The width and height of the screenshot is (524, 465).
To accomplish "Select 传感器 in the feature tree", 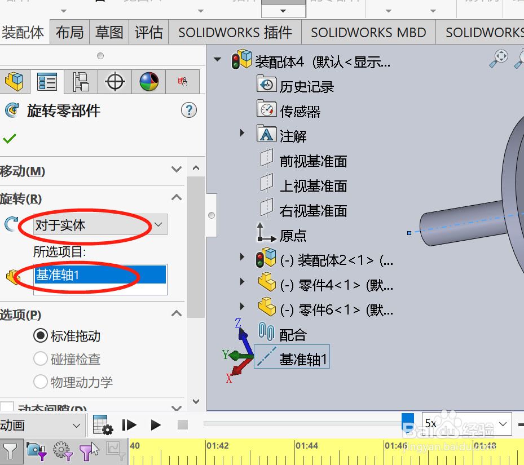I will tap(300, 112).
